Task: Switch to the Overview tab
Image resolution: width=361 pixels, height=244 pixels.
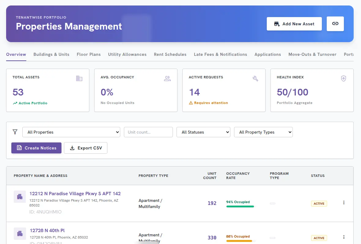Action: (16, 54)
